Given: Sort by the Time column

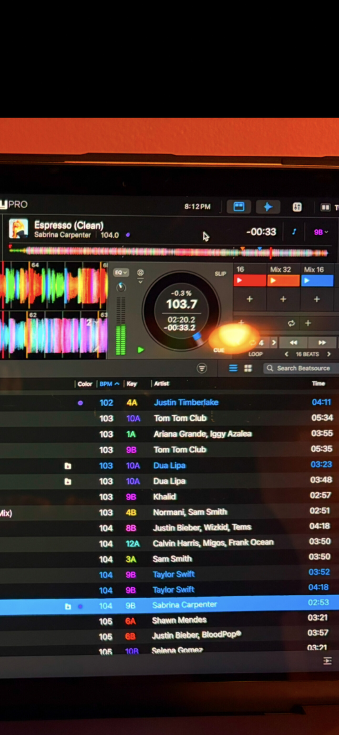Looking at the screenshot, I should (318, 384).
